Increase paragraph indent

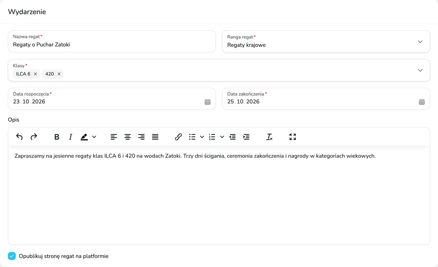pyautogui.click(x=246, y=137)
